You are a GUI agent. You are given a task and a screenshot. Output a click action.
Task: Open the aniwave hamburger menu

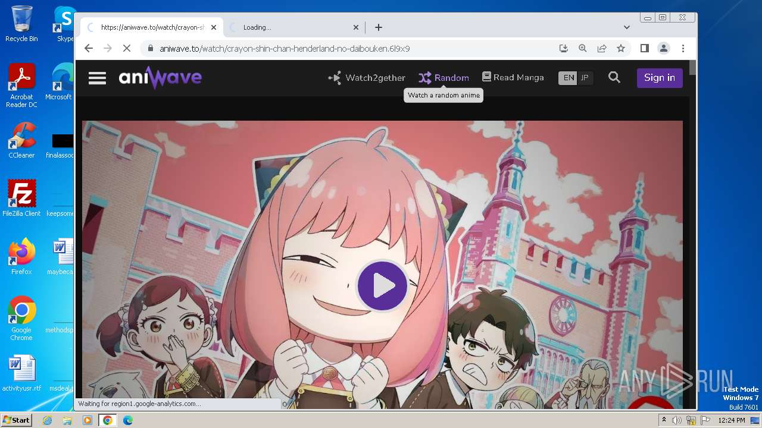(x=97, y=78)
